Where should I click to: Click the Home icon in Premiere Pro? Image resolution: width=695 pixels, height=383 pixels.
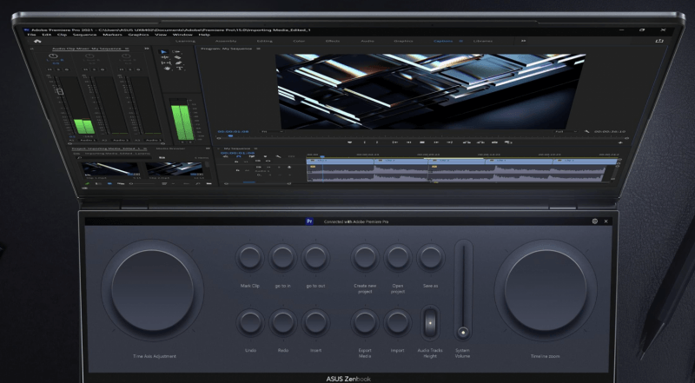(37, 41)
